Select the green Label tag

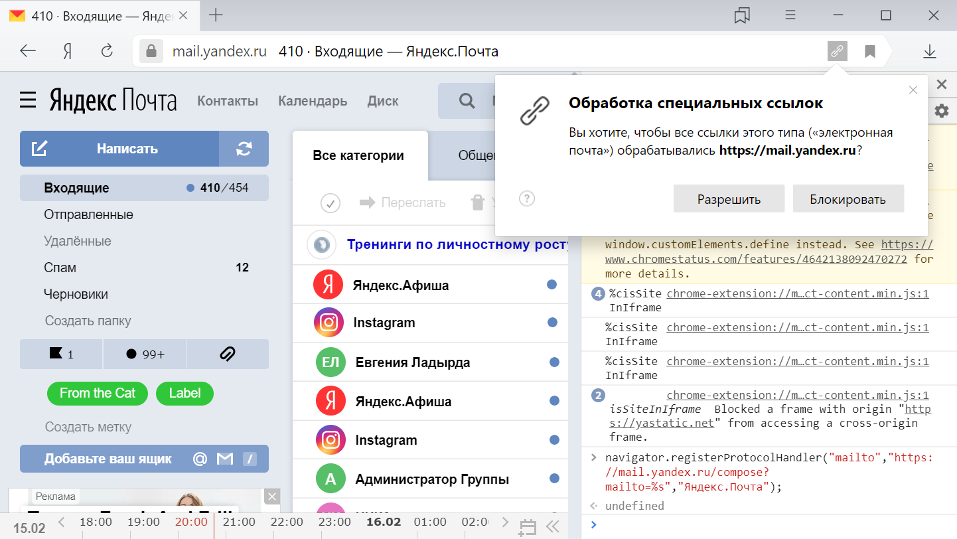184,393
